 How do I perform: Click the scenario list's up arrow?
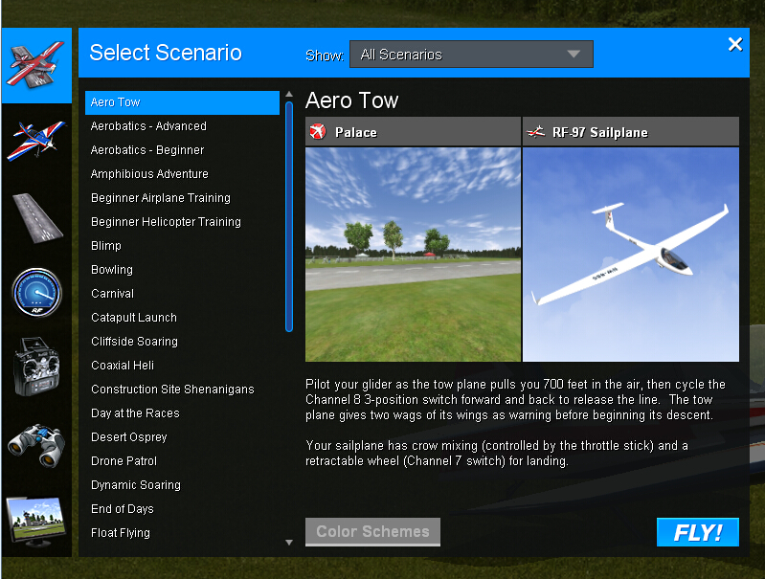[x=289, y=96]
